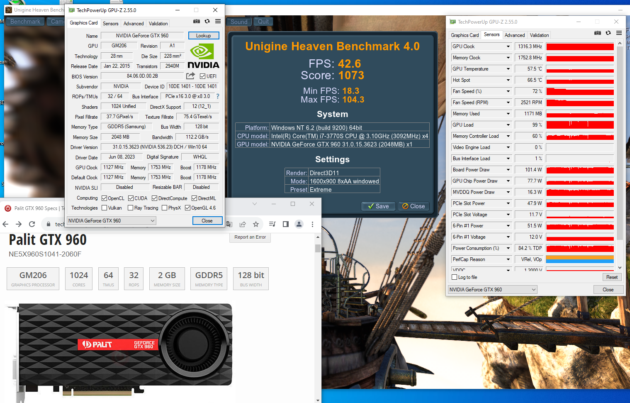Open the PerfCap Reason sensor dropdown
The height and width of the screenshot is (403, 630).
pos(508,259)
